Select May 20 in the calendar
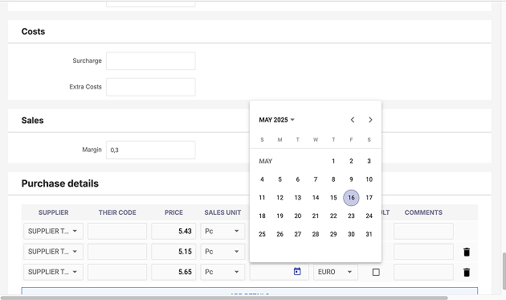 [x=297, y=216]
